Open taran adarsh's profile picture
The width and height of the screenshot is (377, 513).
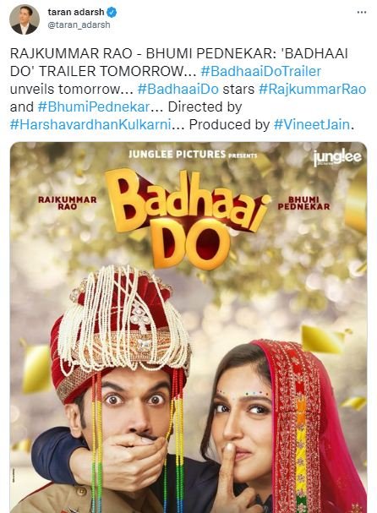tap(25, 19)
